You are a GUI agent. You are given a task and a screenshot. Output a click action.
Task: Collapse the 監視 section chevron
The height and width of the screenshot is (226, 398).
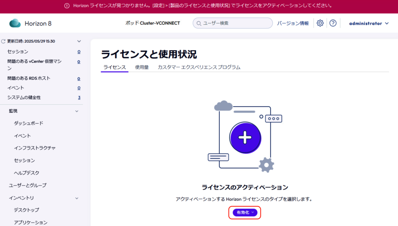(x=77, y=111)
